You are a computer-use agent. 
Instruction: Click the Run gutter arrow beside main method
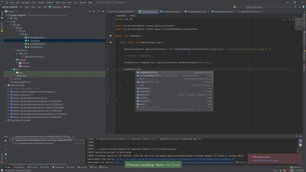pos(110,43)
